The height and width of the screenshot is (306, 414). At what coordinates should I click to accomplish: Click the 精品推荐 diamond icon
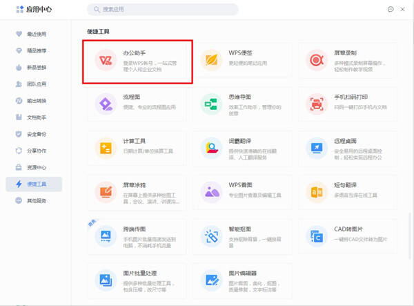(19, 50)
